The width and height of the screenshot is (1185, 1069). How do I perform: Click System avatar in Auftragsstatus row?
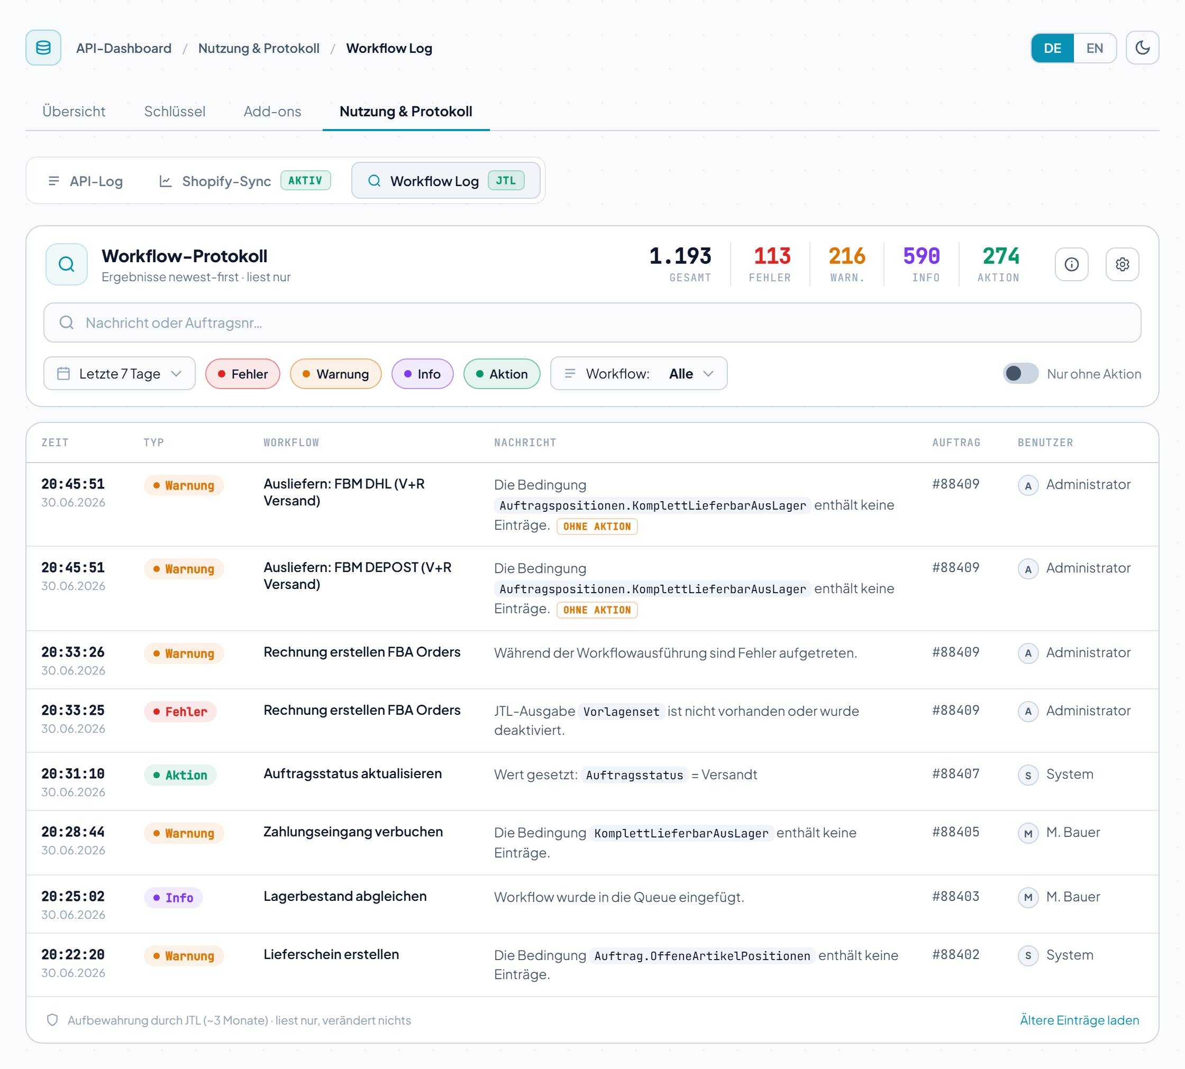[x=1028, y=775]
